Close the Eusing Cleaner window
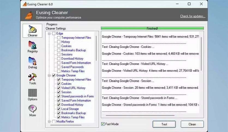Viewport: 228px width, 132px height. click(201, 4)
